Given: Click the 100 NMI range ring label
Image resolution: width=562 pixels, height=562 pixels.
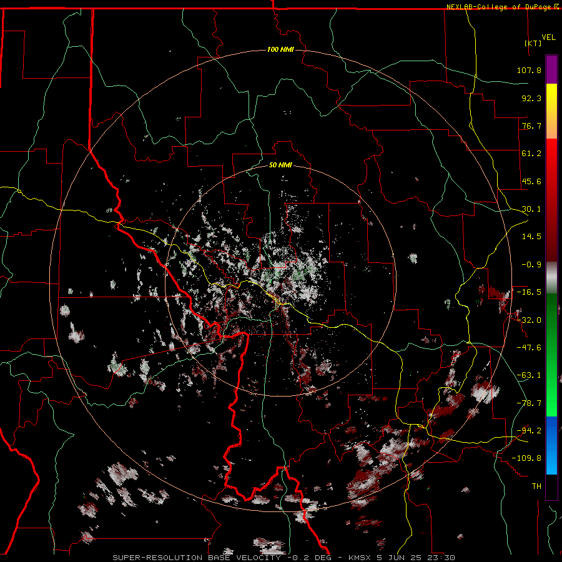Looking at the screenshot, I should coord(280,49).
